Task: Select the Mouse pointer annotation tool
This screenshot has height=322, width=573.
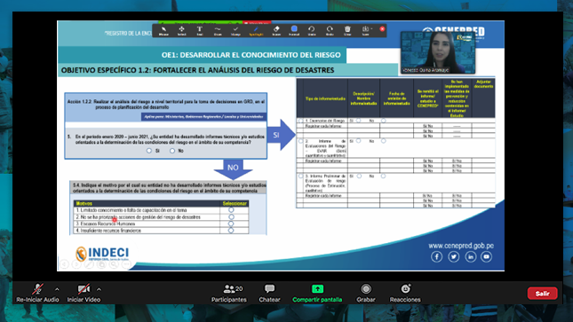Action: [163, 31]
